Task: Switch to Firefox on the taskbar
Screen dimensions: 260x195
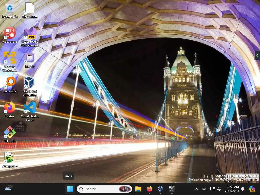Action: click(149, 189)
